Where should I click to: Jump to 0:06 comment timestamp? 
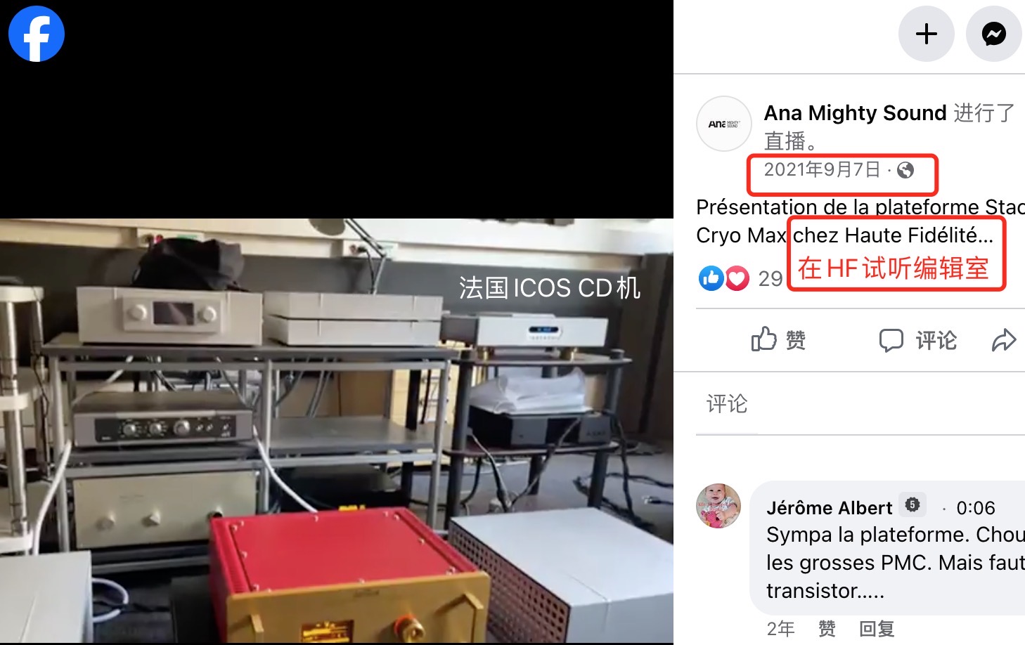(976, 507)
